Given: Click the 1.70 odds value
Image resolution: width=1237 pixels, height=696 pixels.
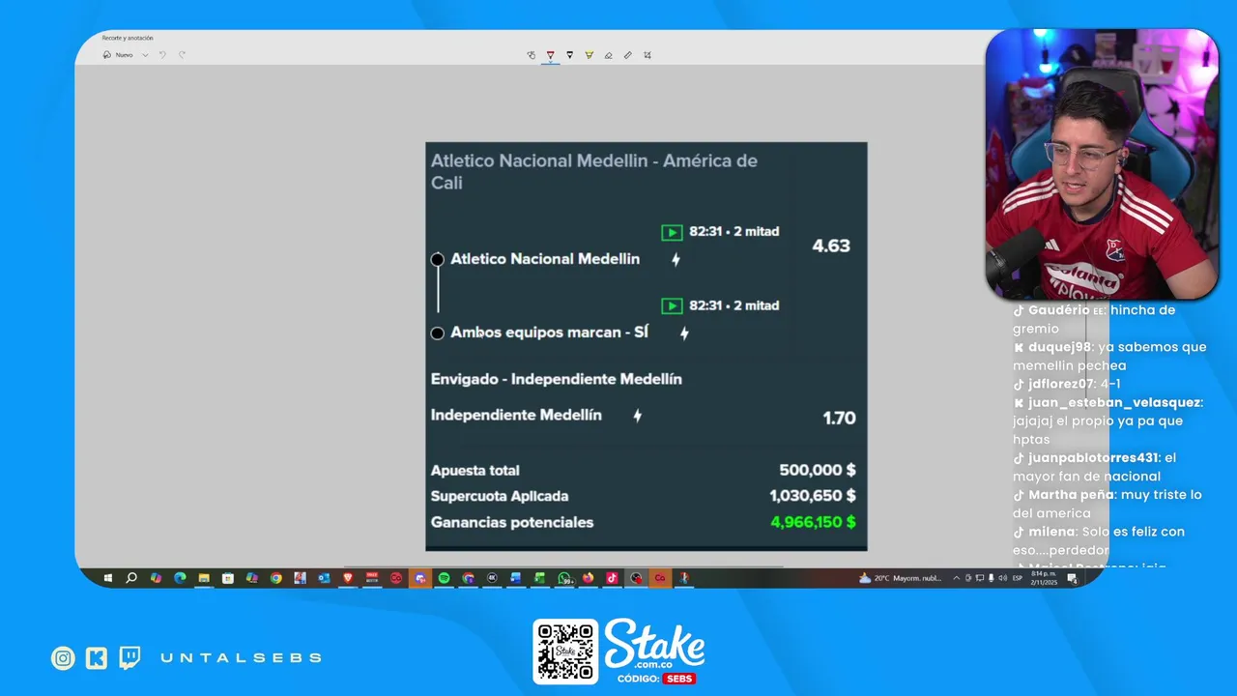Looking at the screenshot, I should coord(839,418).
